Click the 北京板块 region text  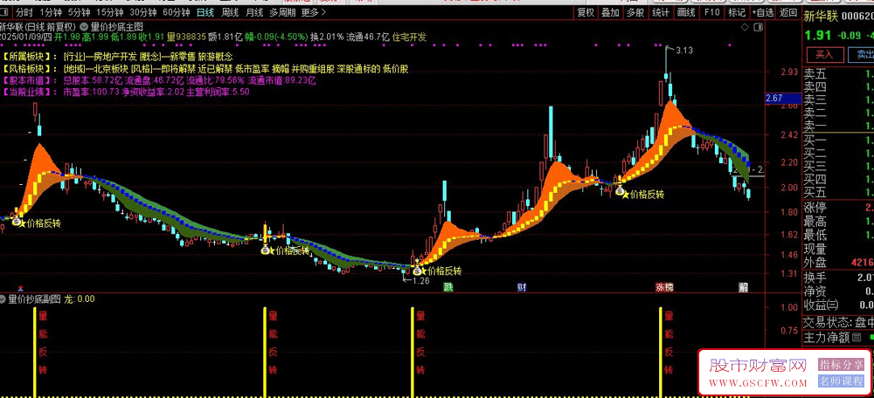(x=112, y=69)
